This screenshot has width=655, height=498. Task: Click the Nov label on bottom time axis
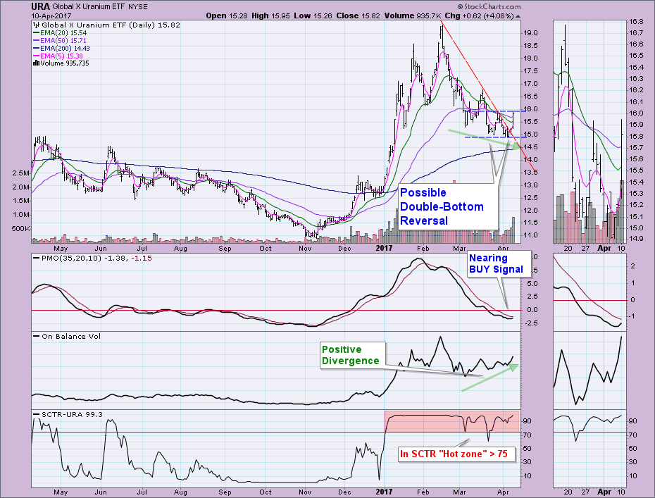pyautogui.click(x=305, y=492)
